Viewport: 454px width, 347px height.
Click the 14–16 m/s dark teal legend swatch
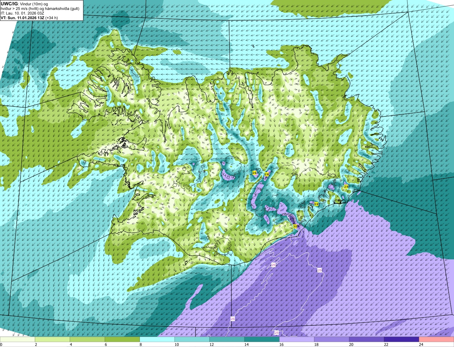262,339
